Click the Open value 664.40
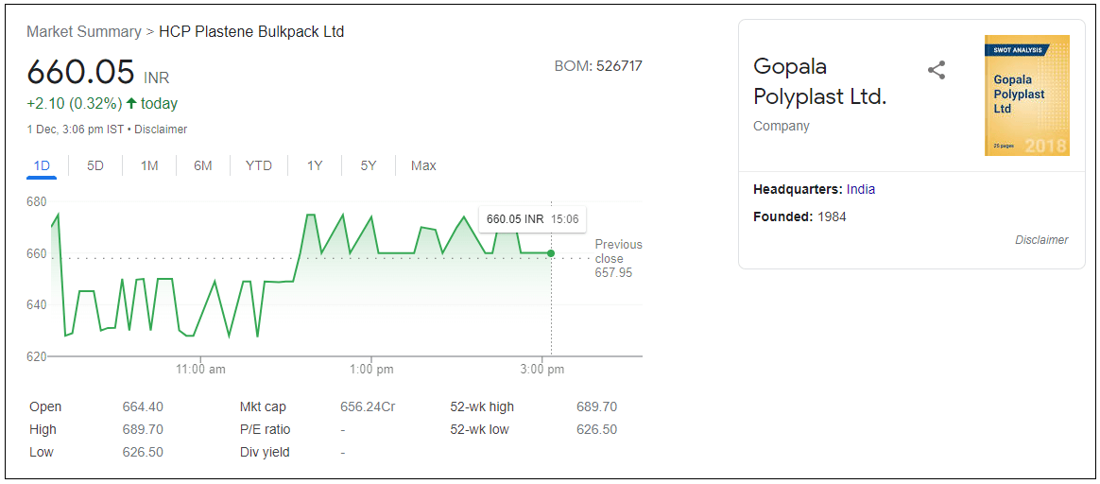 point(143,406)
